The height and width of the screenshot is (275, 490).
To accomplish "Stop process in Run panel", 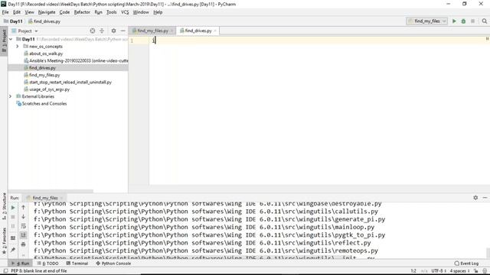I will click(x=13, y=217).
